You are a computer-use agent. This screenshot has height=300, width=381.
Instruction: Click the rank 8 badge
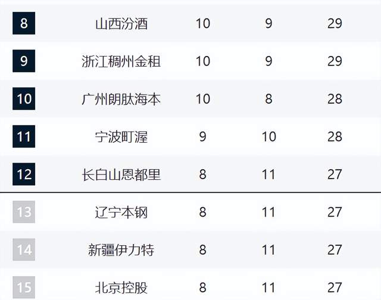point(24,24)
